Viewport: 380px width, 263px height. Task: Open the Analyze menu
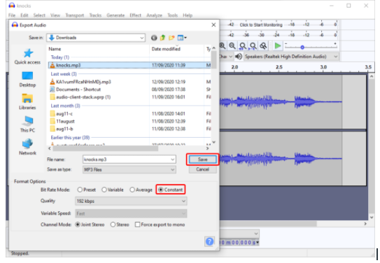[x=155, y=15]
